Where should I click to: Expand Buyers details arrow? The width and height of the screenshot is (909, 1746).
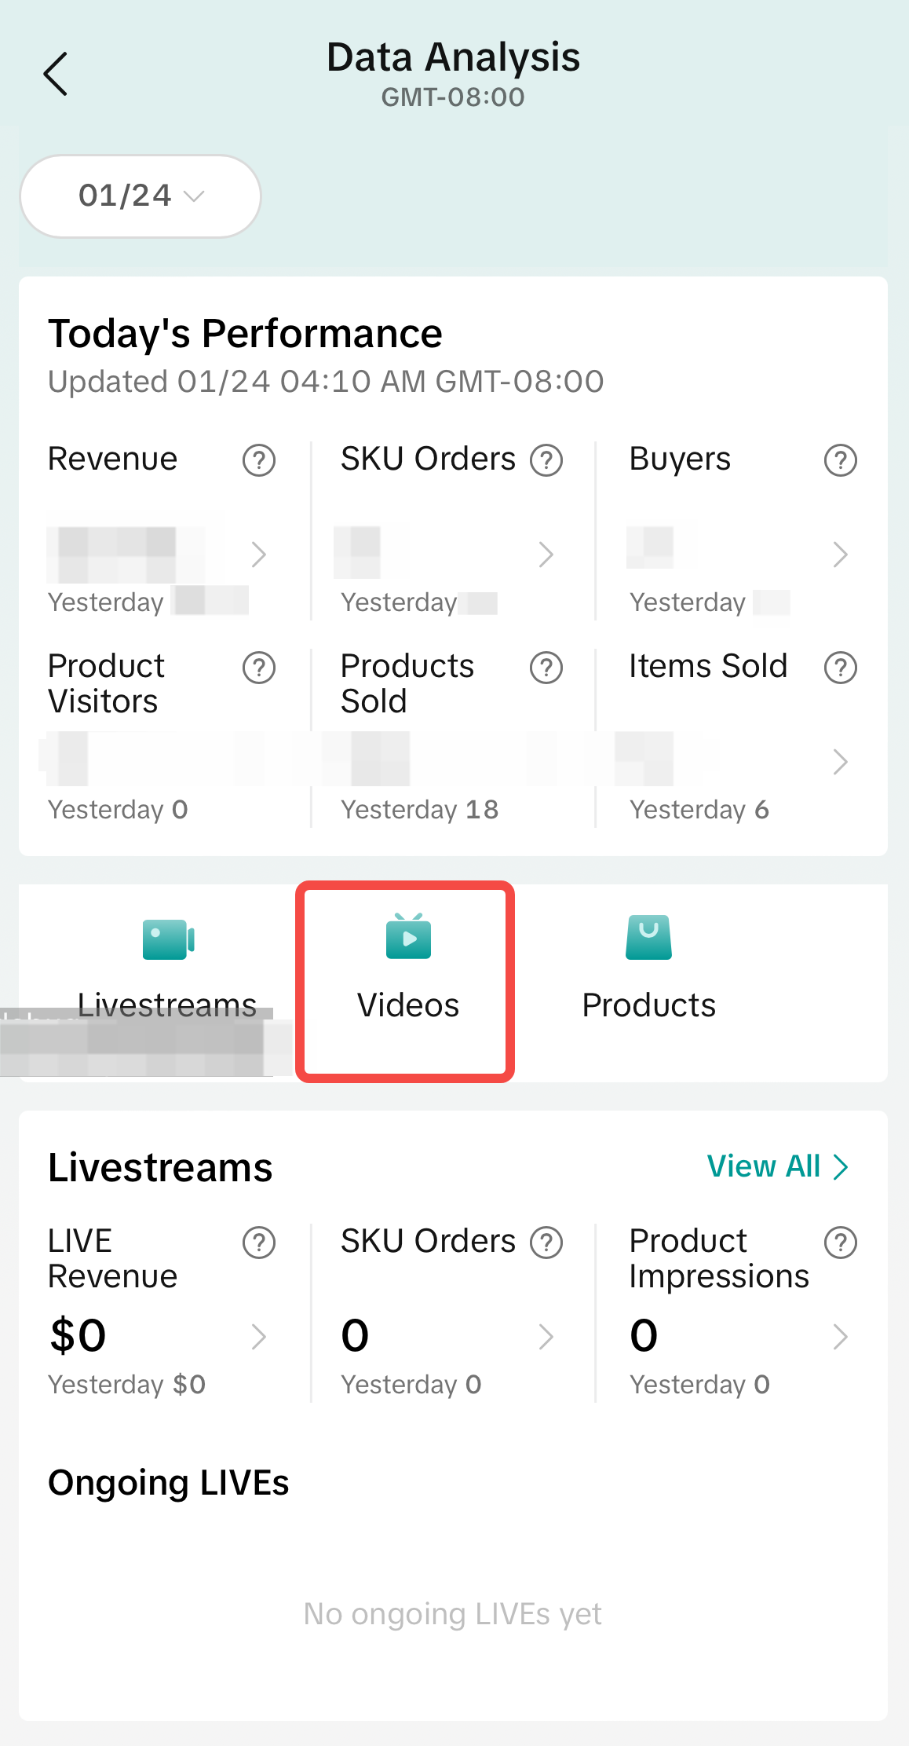tap(840, 555)
